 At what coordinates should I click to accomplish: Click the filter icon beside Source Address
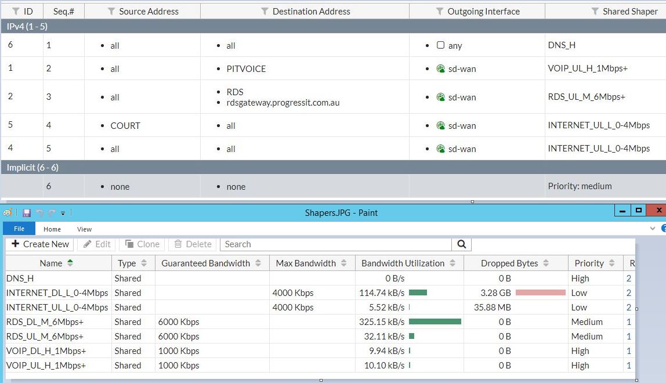click(x=111, y=11)
